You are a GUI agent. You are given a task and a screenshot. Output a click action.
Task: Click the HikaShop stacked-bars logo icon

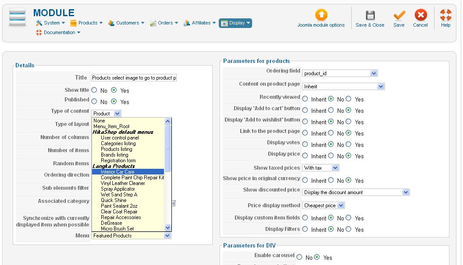[18, 17]
